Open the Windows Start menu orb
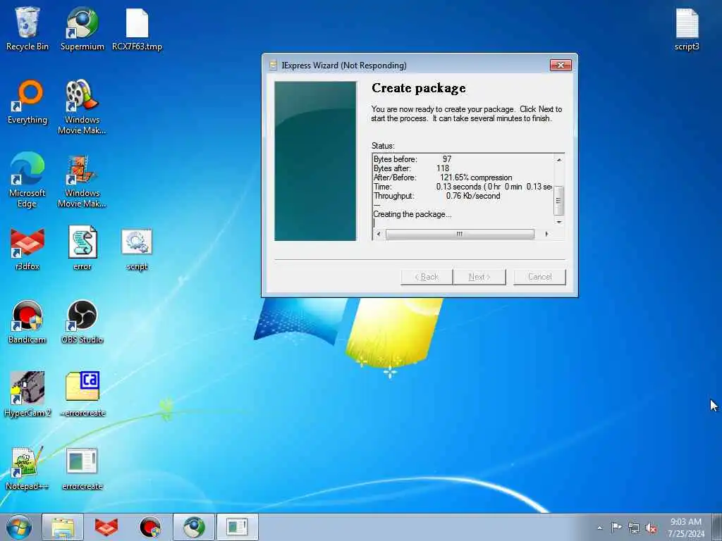Screen dimensions: 722x541 (x=19, y=527)
